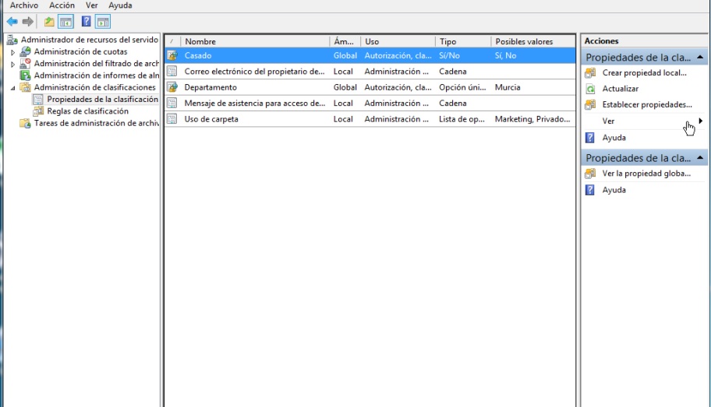This screenshot has height=407, width=711.
Task: Open the Ver submenu arrow in Acciones
Action: click(700, 121)
